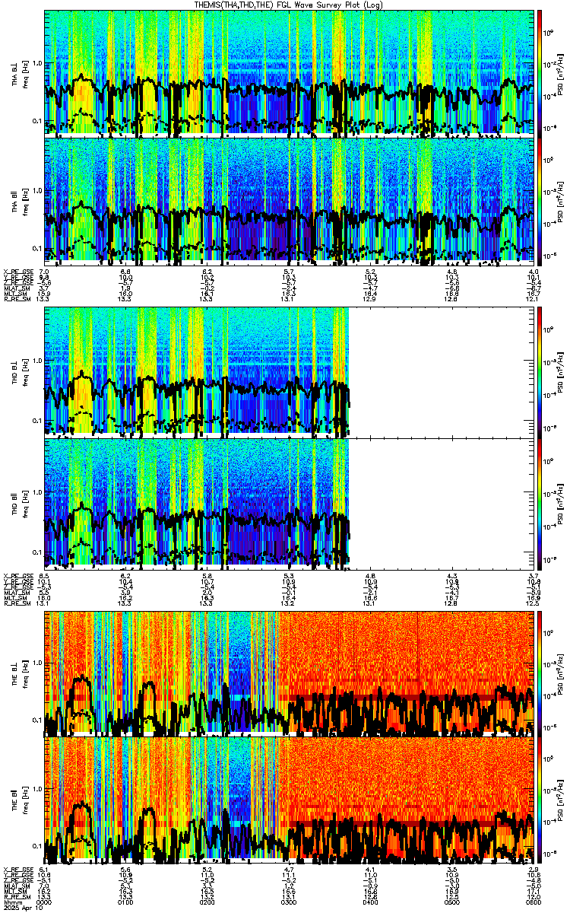Click the PSD [nT²/Hz] label beside THE BII
Screen dimensions: 570x913
tap(561, 799)
